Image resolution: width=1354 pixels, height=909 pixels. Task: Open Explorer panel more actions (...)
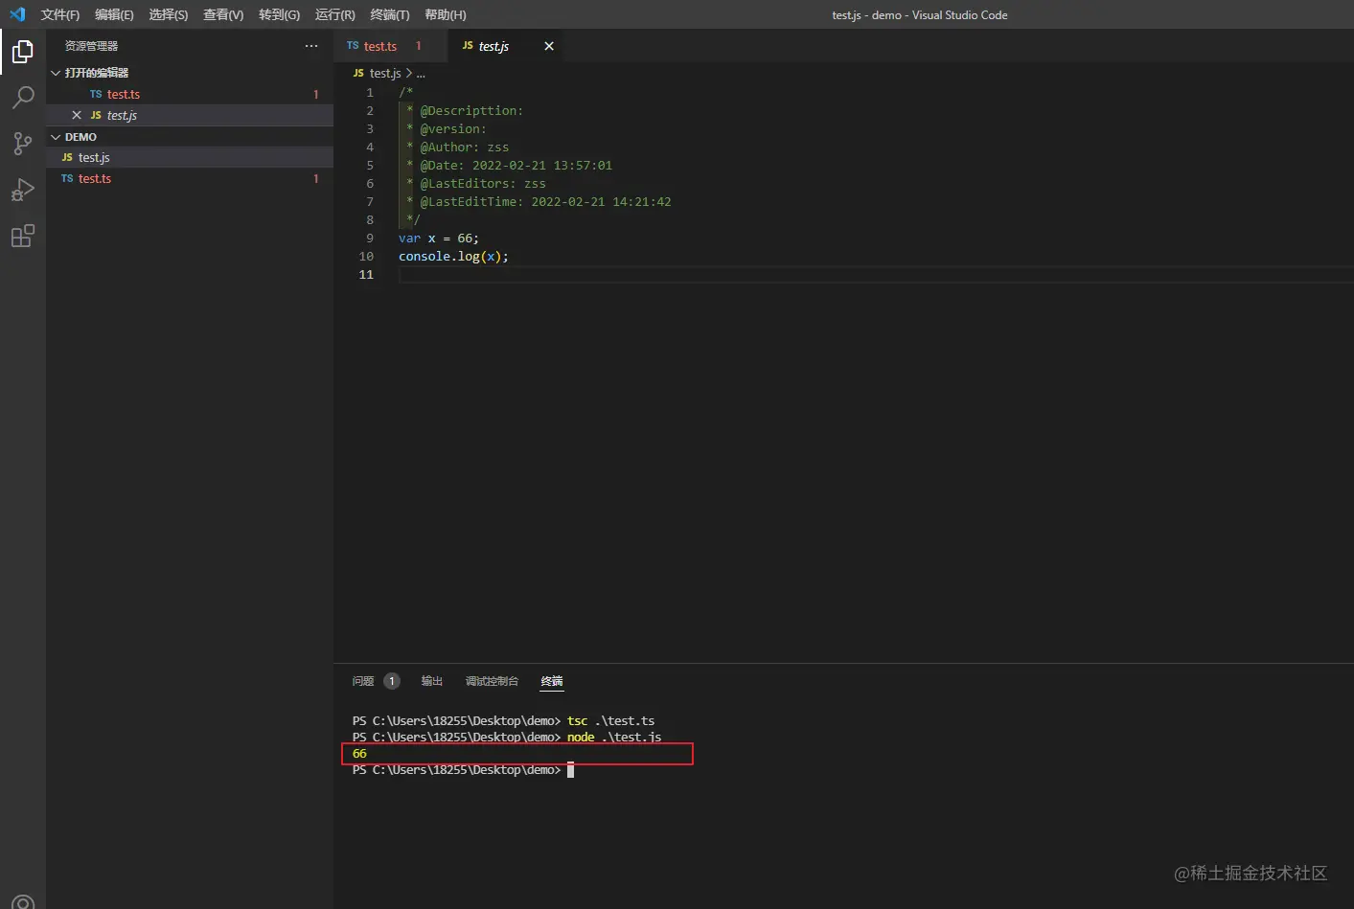(x=311, y=46)
